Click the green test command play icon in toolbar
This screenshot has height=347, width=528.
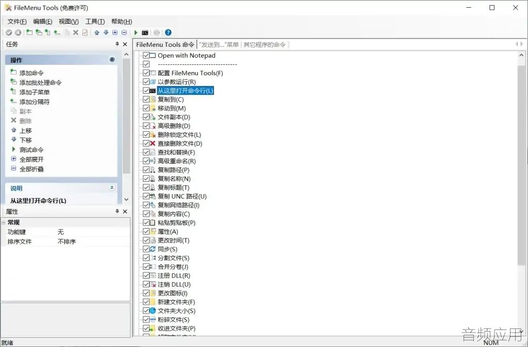(136, 32)
